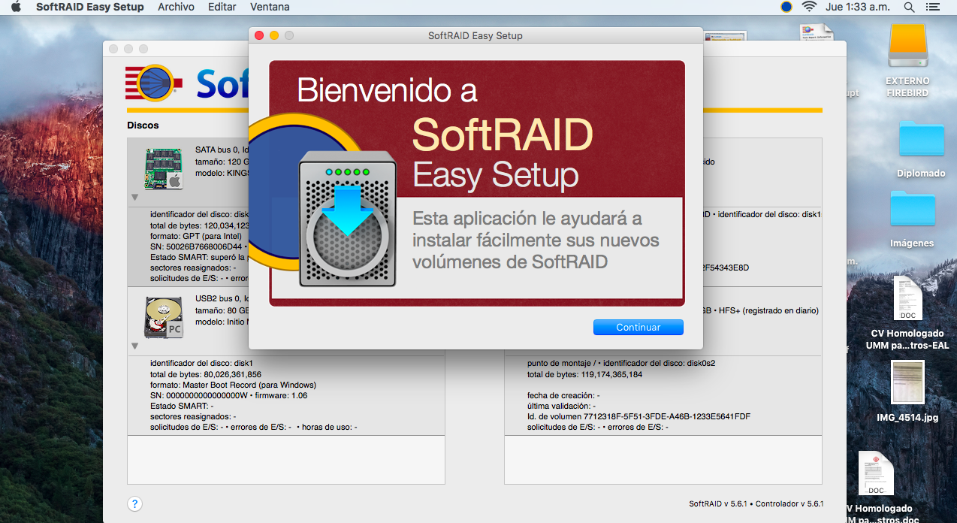Click the Discos heading in the main window
The height and width of the screenshot is (523, 957).
tap(143, 125)
